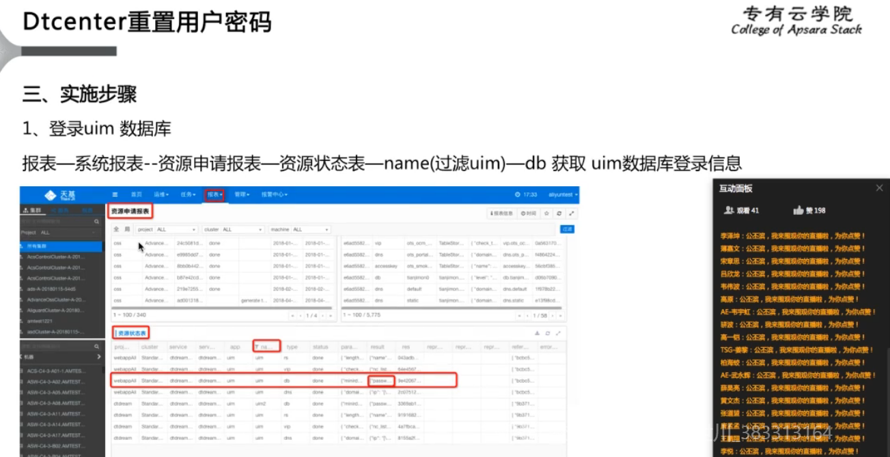Image resolution: width=890 pixels, height=457 pixels.
Task: Go to first page of 1/4 pager
Action: pyautogui.click(x=292, y=316)
